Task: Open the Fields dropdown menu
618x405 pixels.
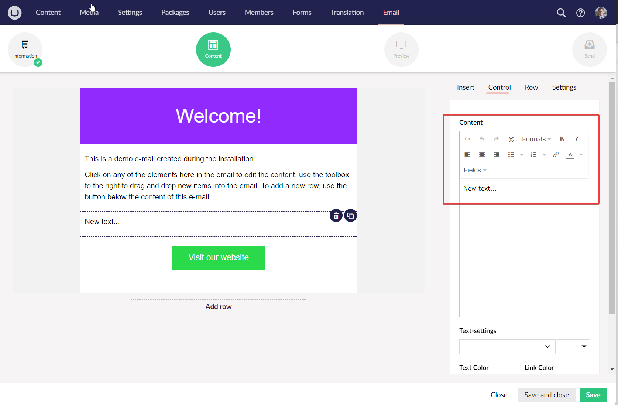Action: (475, 170)
